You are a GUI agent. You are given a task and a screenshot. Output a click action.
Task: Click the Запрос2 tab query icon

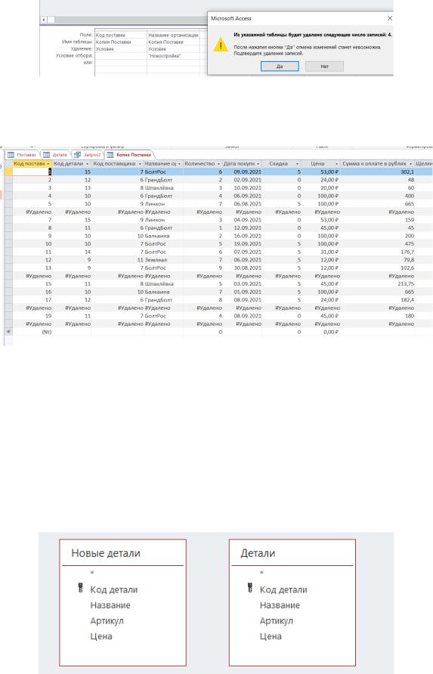pyautogui.click(x=77, y=155)
